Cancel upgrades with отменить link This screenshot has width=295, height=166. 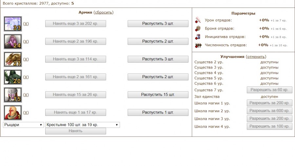tap(256, 57)
